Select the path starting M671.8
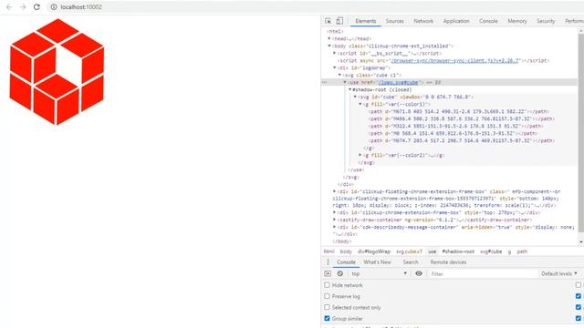The width and height of the screenshot is (584, 328). [459, 111]
